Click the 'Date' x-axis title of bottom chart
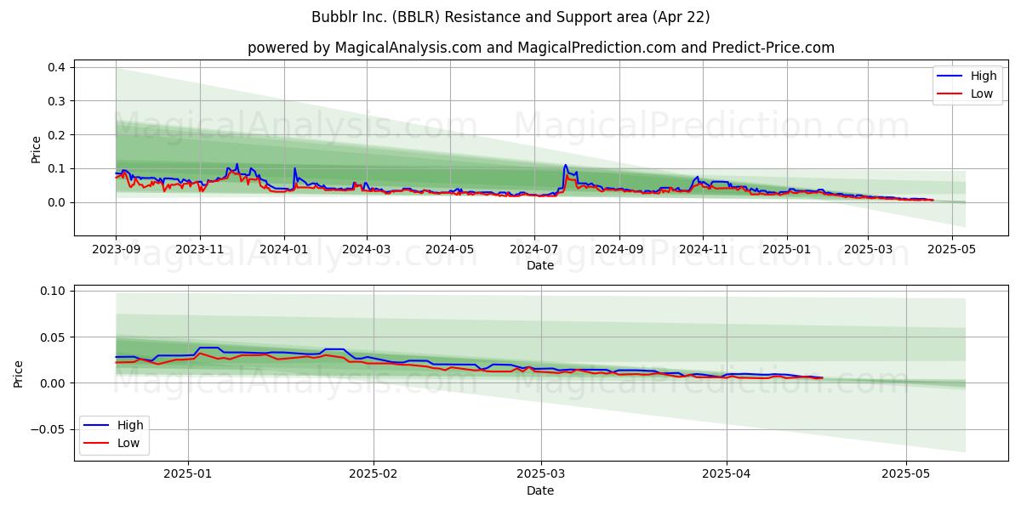This screenshot has width=1021, height=510. tap(540, 490)
